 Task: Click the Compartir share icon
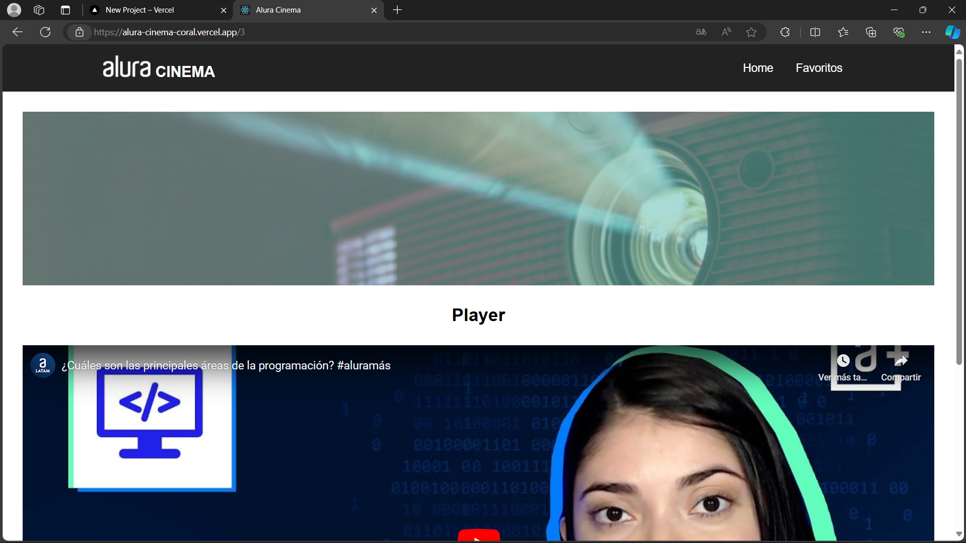[901, 361]
